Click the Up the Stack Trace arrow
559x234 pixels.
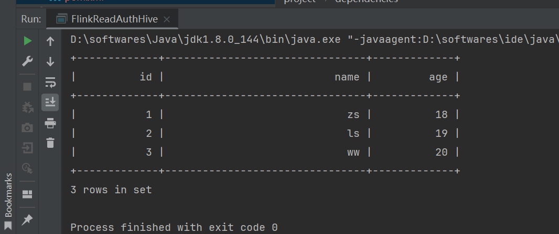pyautogui.click(x=50, y=42)
